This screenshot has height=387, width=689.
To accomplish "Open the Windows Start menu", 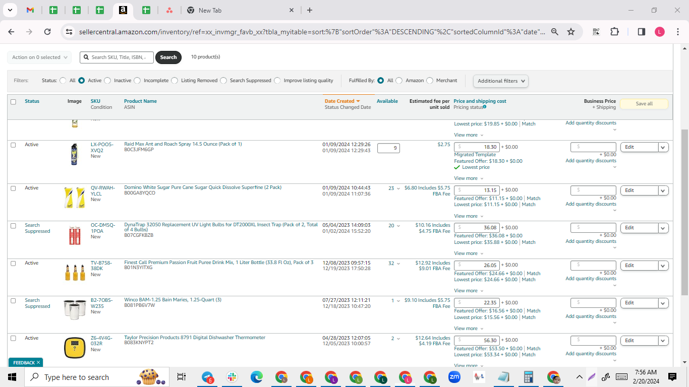I will (12, 377).
